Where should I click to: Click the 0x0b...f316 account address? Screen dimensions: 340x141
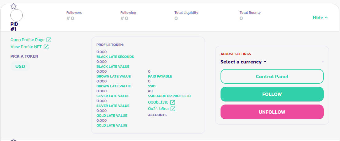pos(158,102)
